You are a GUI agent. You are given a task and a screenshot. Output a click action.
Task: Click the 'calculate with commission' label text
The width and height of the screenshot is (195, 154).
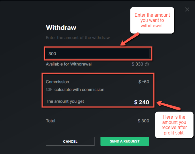[x=79, y=90]
